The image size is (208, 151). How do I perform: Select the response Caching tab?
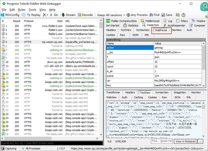coord(138,97)
